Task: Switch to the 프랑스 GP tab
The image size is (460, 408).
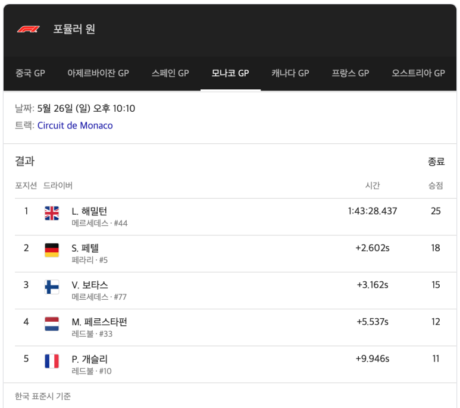Action: pyautogui.click(x=351, y=73)
